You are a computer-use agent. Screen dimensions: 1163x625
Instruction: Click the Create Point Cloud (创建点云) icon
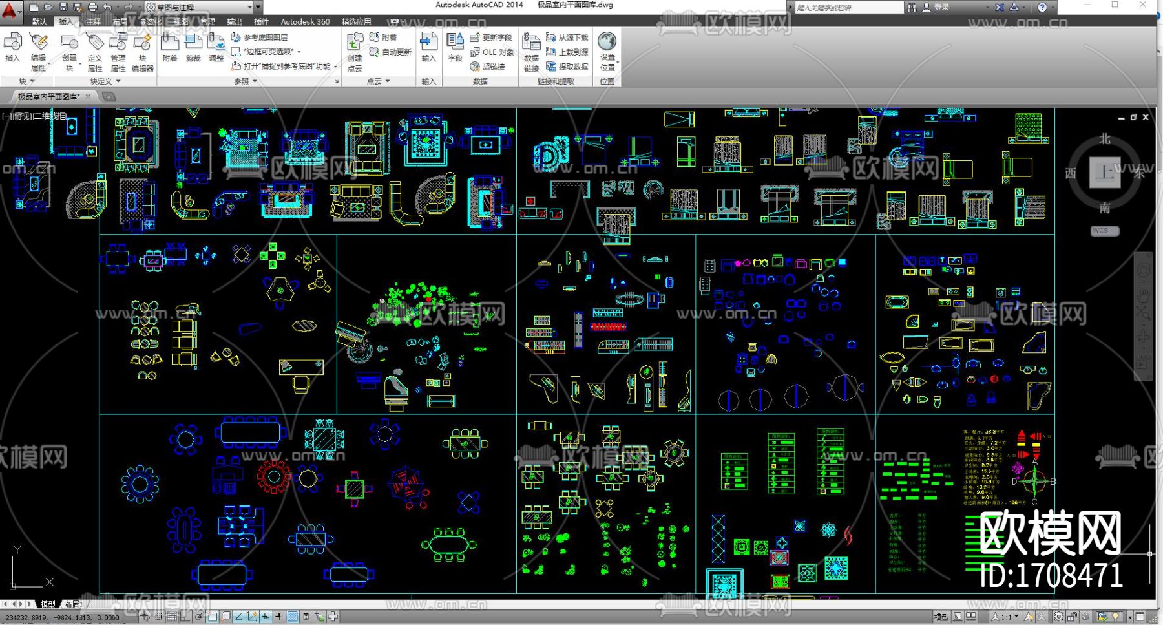tap(355, 52)
